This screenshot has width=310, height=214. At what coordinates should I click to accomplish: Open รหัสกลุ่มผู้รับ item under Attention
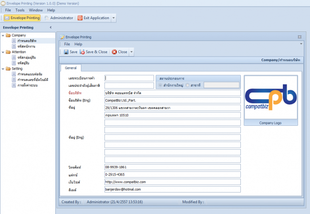[27, 58]
